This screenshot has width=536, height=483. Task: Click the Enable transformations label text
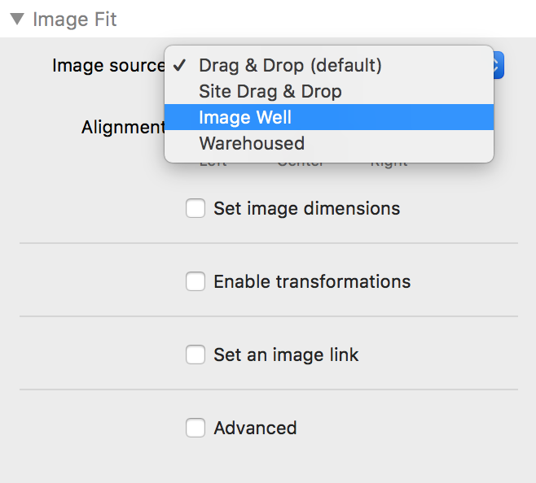coord(312,282)
